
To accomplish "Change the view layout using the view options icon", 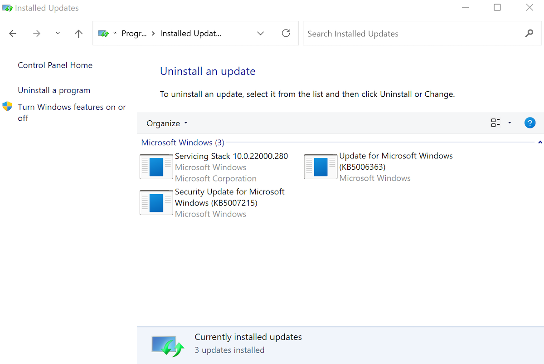I will (495, 123).
